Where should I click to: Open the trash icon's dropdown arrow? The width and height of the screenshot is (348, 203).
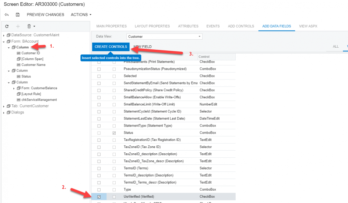click(x=34, y=26)
